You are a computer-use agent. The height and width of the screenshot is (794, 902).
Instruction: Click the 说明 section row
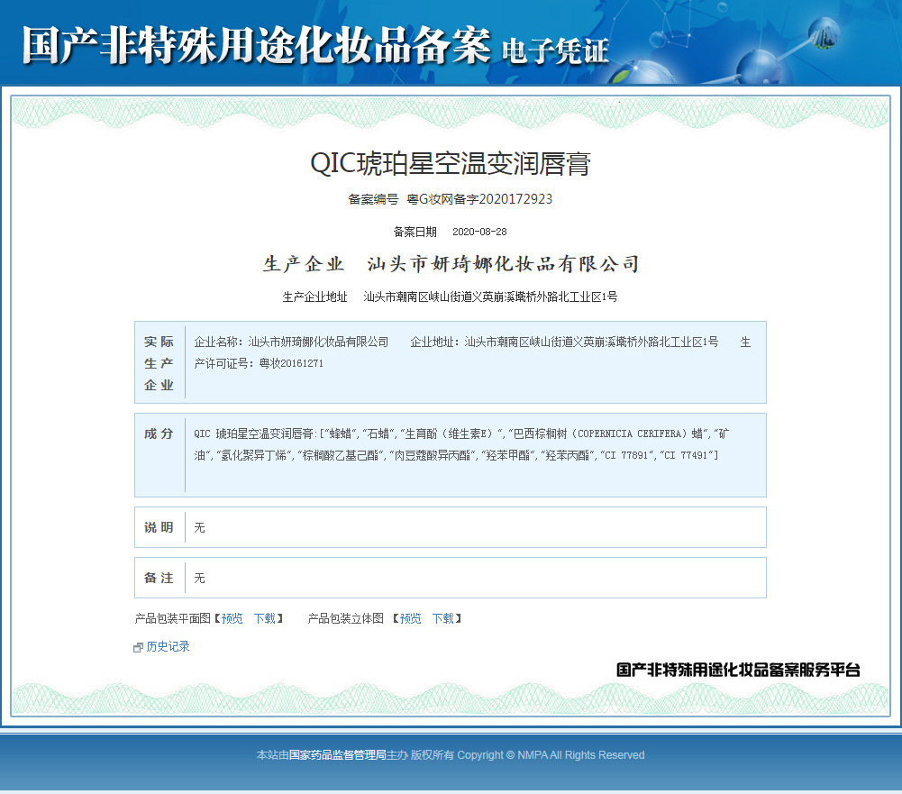(450, 527)
